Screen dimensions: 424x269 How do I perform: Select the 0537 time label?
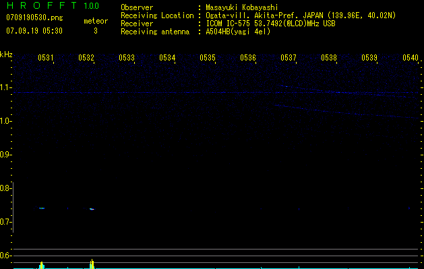coord(289,57)
